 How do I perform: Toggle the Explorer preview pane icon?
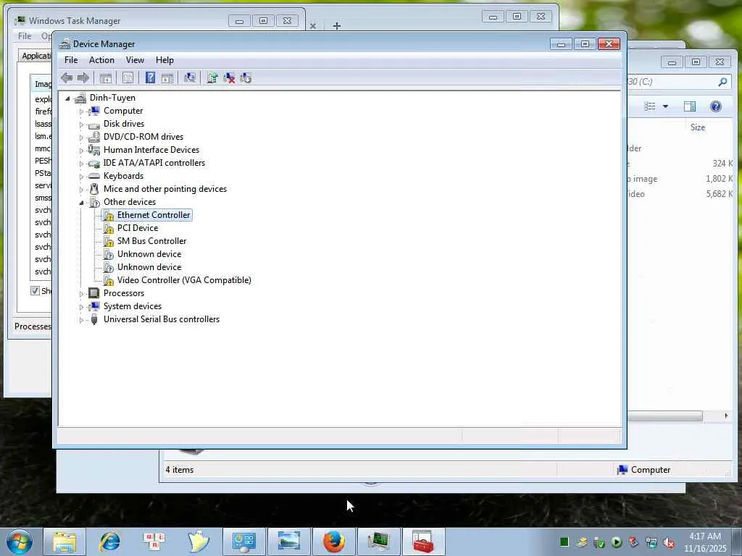(x=690, y=106)
